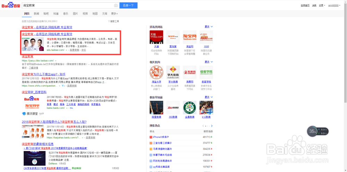
Task: Open 百度快照 for edu.taobao.com result
Action: pos(74,50)
